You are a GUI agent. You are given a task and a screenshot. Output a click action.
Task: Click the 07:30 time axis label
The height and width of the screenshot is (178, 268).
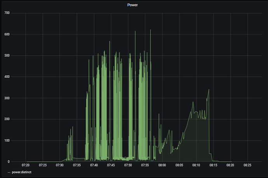[x=60, y=165]
